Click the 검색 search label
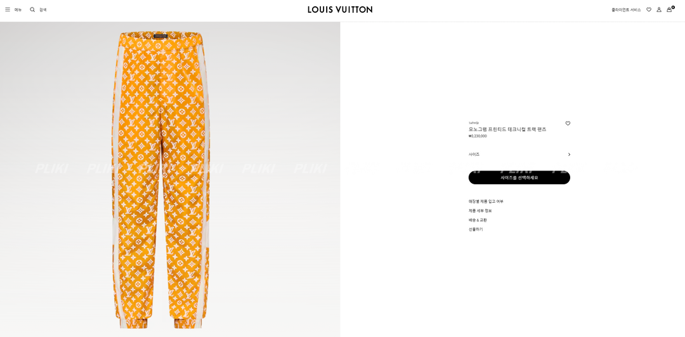Screen dimensions: 685x337 [43, 10]
